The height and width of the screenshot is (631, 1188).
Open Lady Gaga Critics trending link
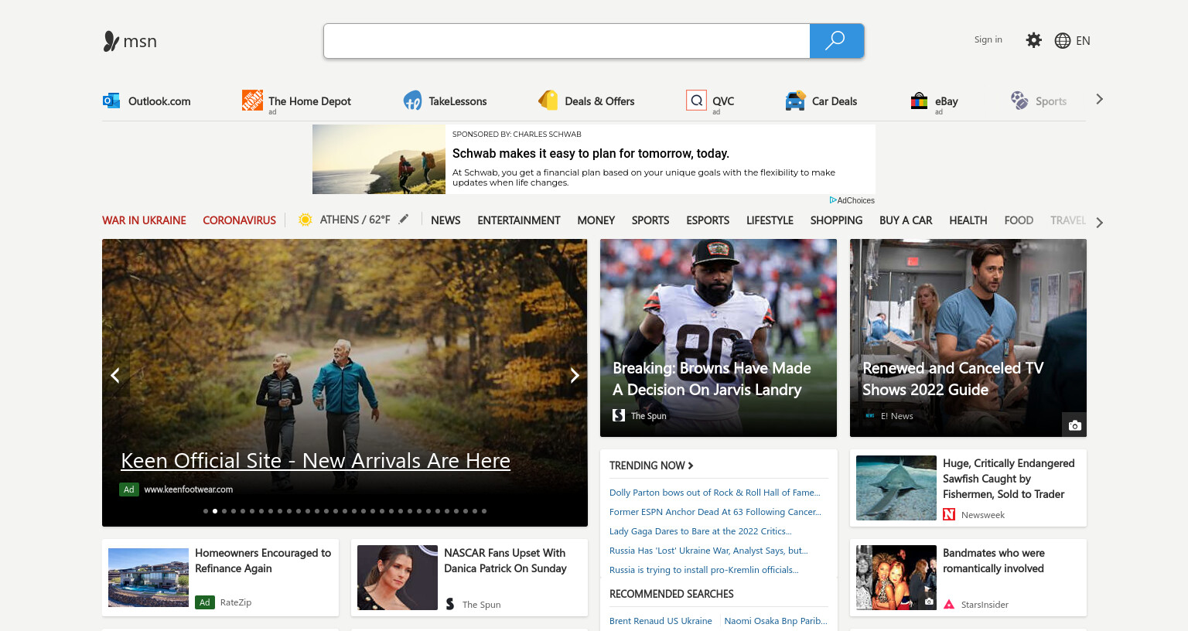[x=701, y=531]
